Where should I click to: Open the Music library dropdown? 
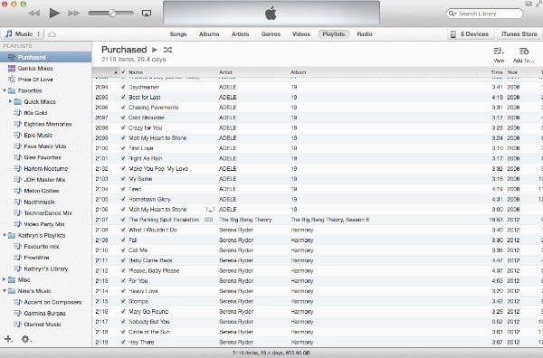[23, 33]
